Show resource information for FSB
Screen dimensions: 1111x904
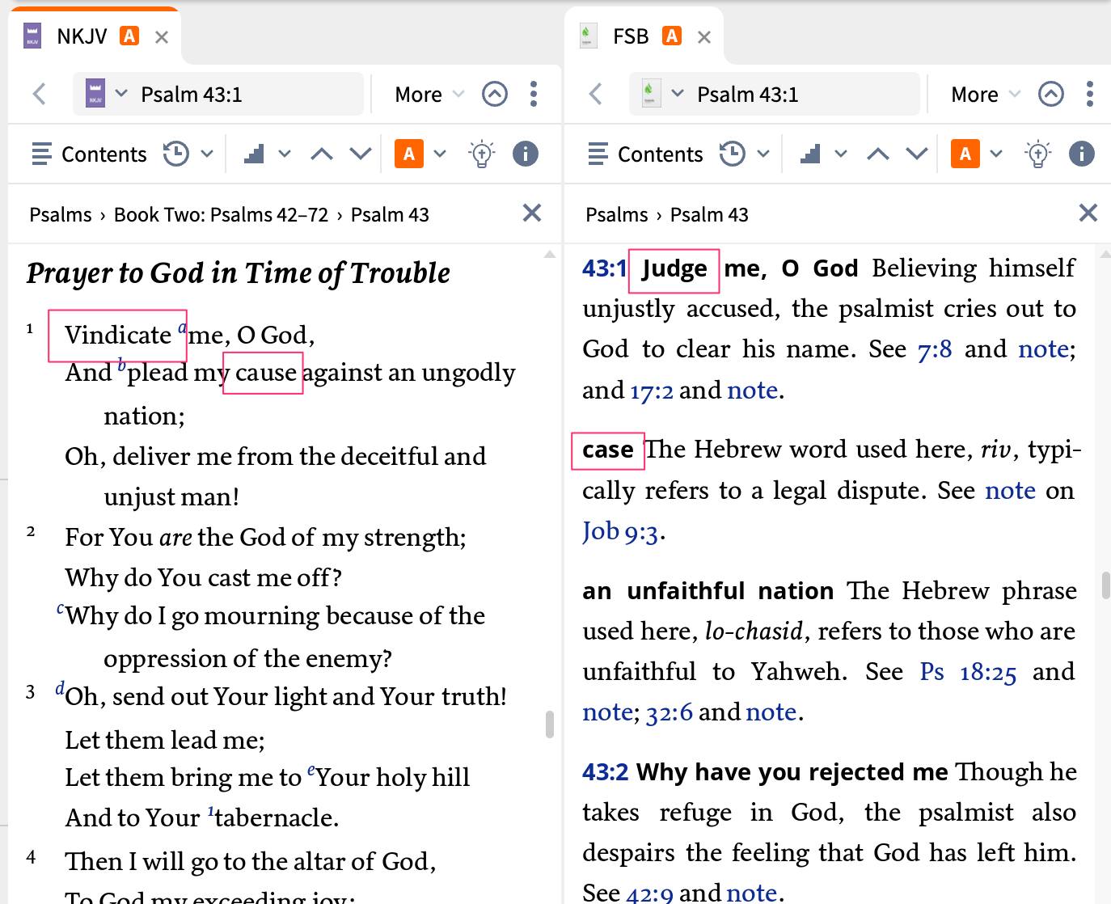click(x=1082, y=154)
